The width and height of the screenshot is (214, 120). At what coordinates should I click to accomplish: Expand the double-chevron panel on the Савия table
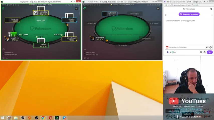85,49
